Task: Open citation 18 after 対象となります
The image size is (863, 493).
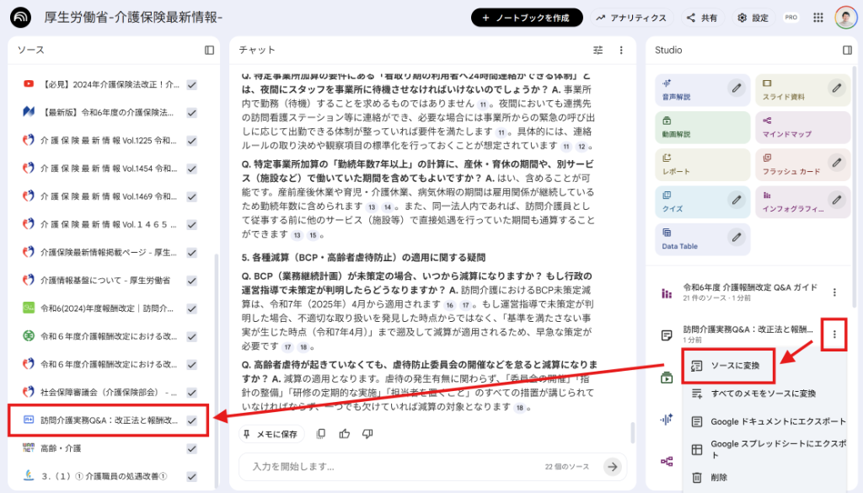Action: (x=520, y=408)
